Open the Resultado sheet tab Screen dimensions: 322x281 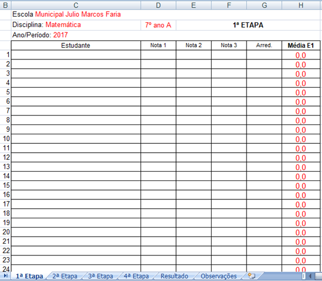point(174,276)
